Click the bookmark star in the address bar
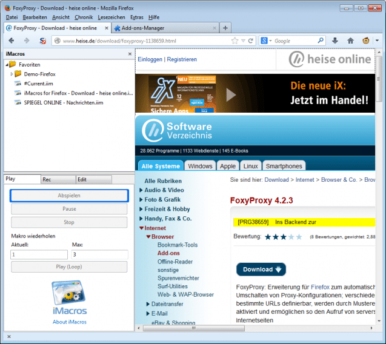Screen dimensions: 386x344 235,41
